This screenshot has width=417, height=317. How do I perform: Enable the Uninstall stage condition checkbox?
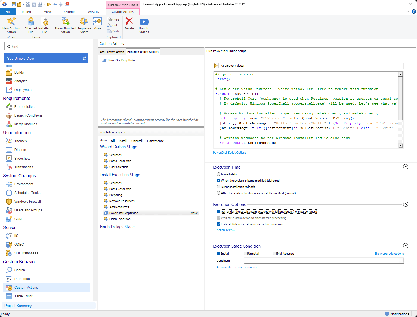coord(246,254)
